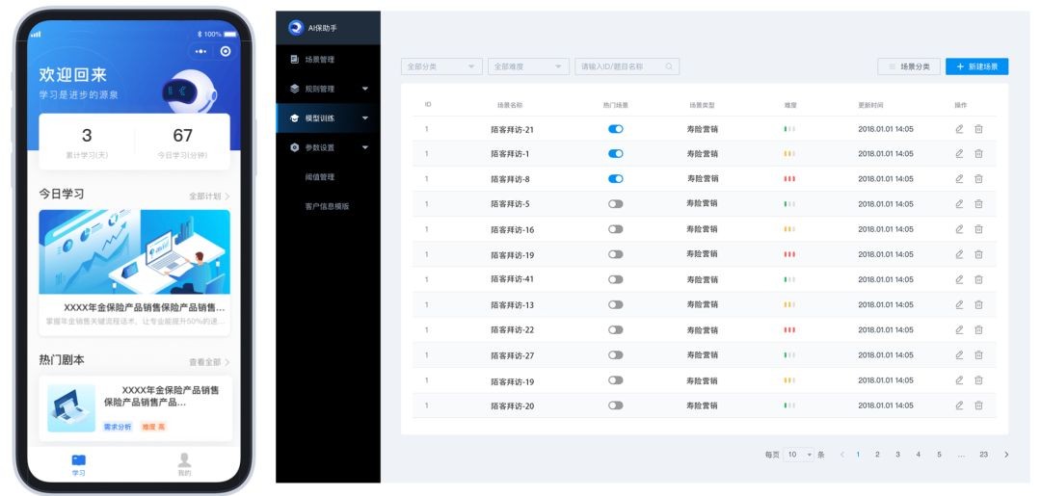1041x496 pixels.
Task: Toggle hot scene on for 陌客拜访-13
Action: point(615,305)
